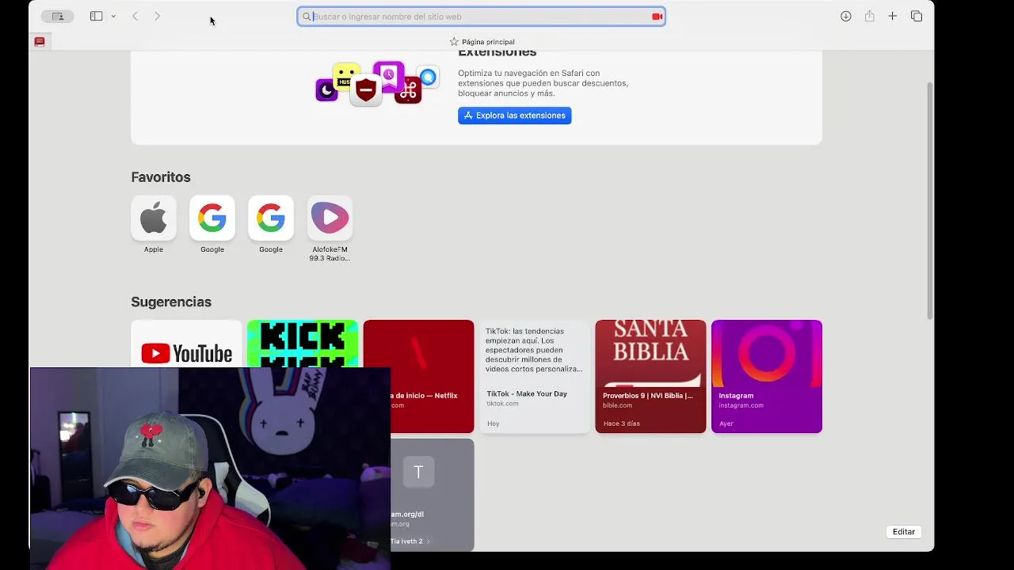The width and height of the screenshot is (1014, 570).
Task: Show all tabs overview icon
Action: tap(917, 16)
